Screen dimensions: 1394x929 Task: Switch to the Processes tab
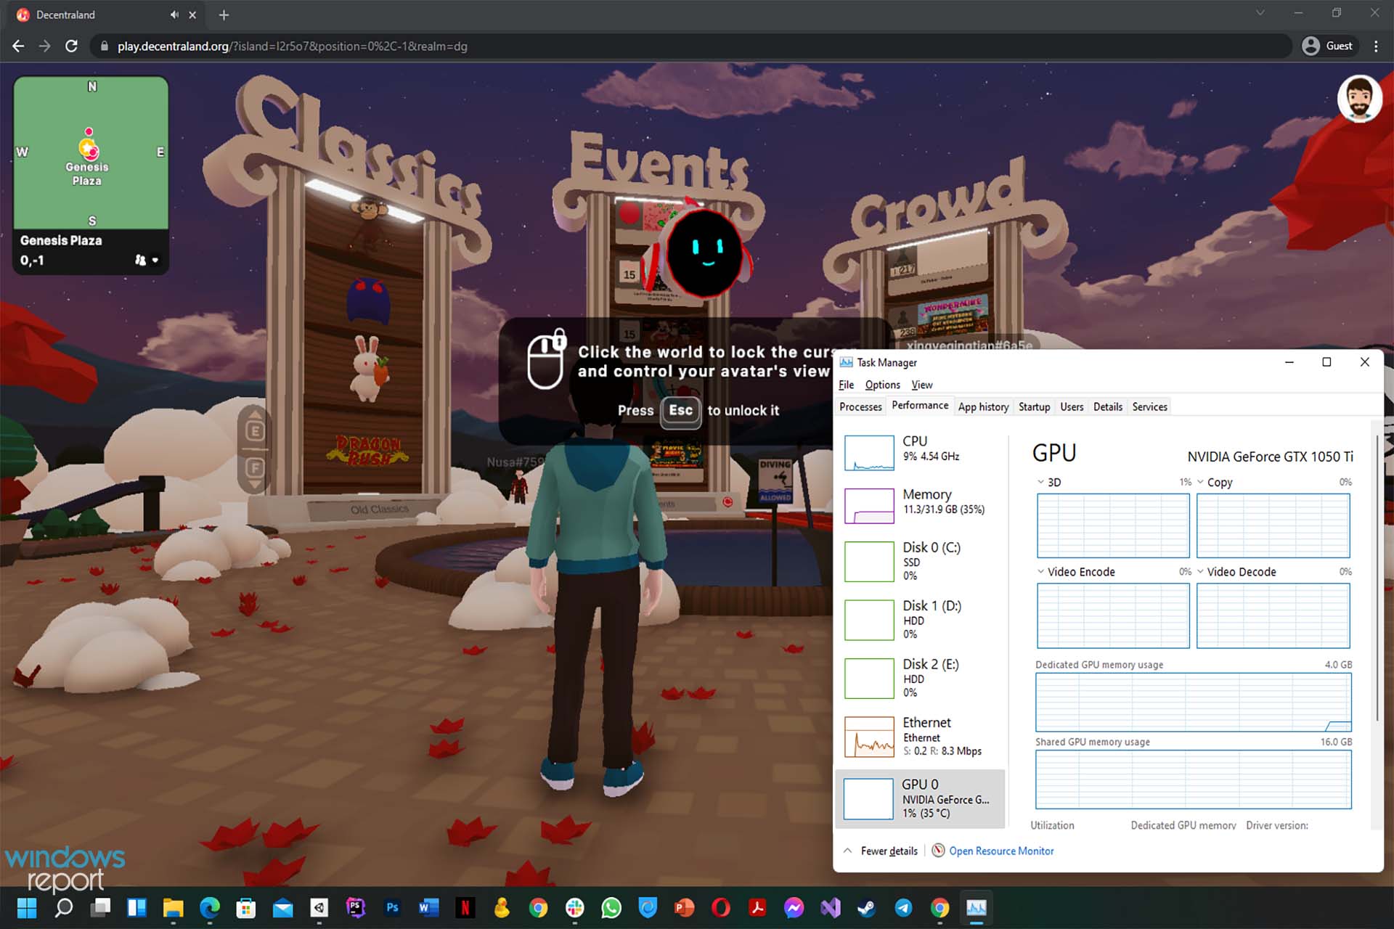(860, 406)
